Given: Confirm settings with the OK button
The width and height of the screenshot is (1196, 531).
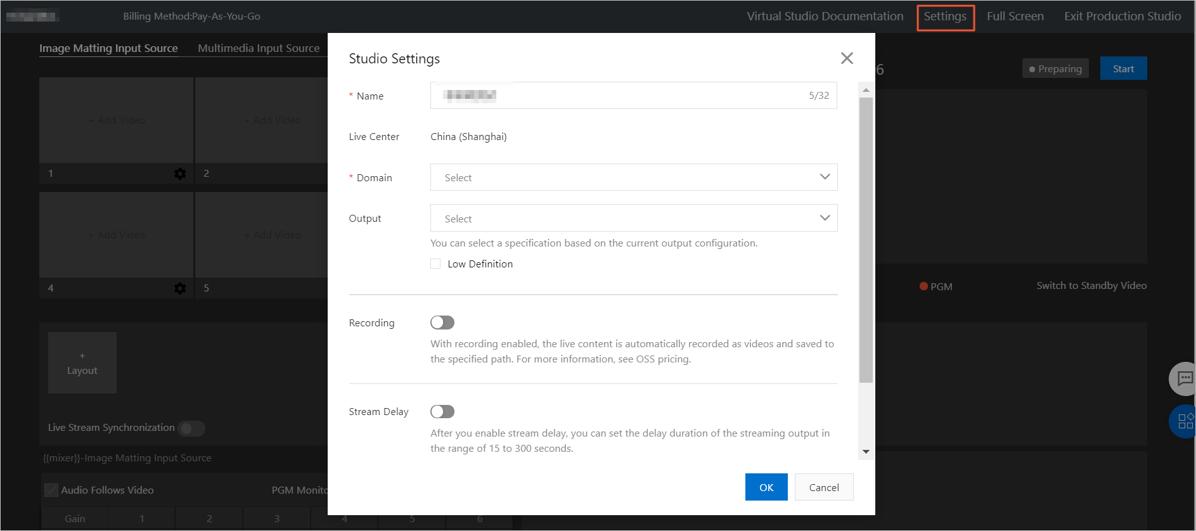Looking at the screenshot, I should pyautogui.click(x=766, y=487).
